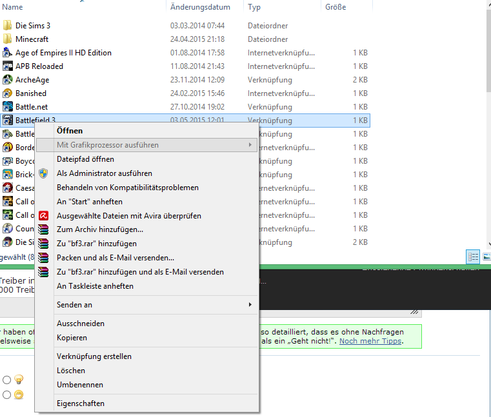
Task: Expand the Senden an submenu
Action: tap(147, 305)
